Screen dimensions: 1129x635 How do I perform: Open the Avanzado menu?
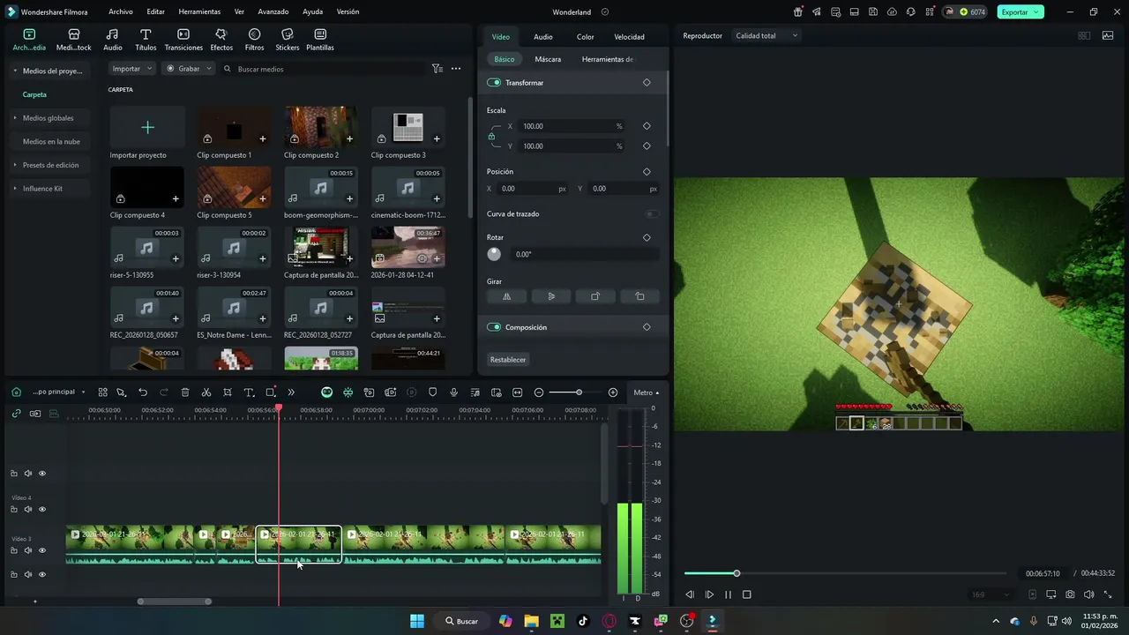273,12
